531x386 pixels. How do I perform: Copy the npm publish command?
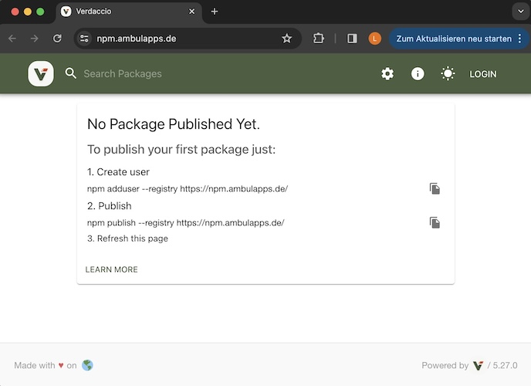click(435, 223)
